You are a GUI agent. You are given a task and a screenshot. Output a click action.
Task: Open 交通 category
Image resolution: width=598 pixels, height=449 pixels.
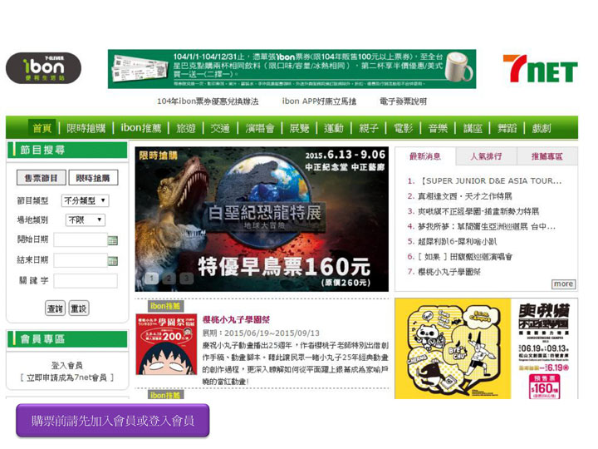pyautogui.click(x=220, y=128)
